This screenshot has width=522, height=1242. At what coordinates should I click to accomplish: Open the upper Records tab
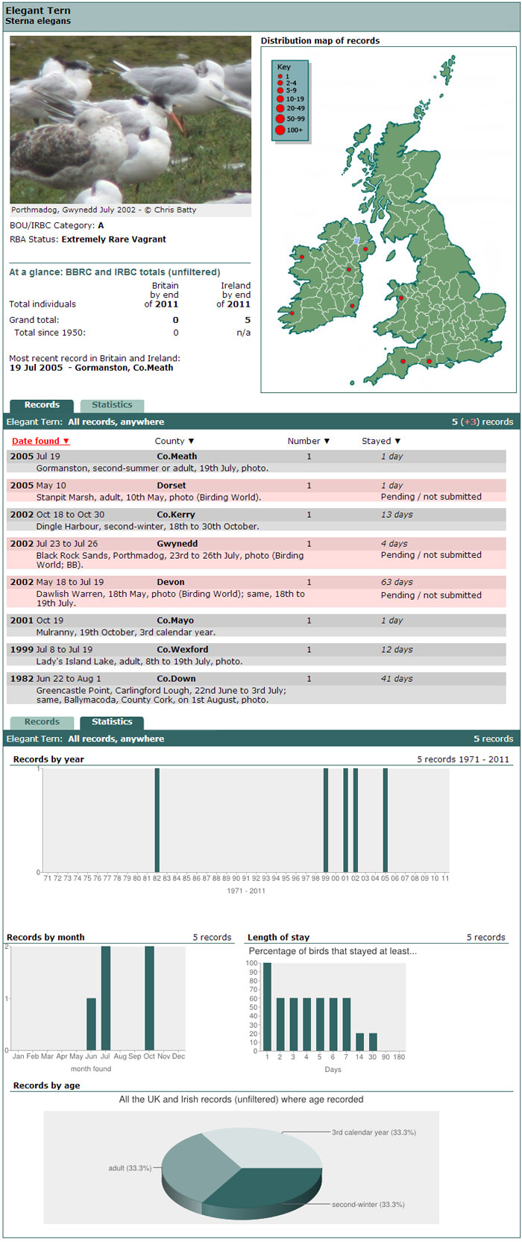[x=42, y=406]
